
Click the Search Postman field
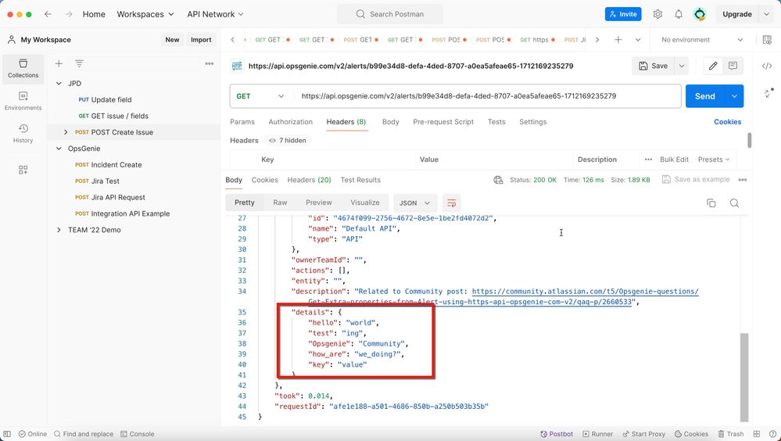tap(389, 14)
